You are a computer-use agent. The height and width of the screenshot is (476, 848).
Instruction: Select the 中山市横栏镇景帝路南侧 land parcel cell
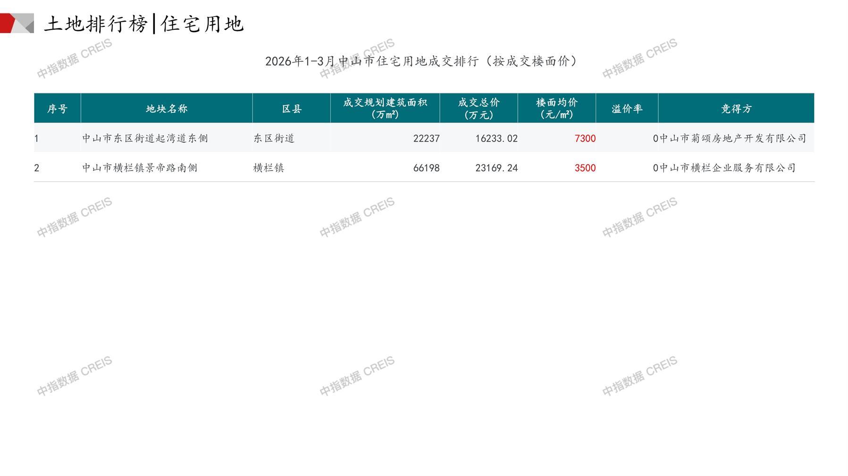140,168
